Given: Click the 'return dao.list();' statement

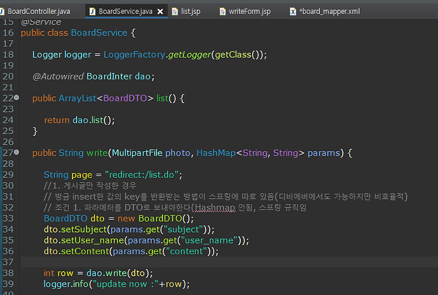Looking at the screenshot, I should 79,120.
